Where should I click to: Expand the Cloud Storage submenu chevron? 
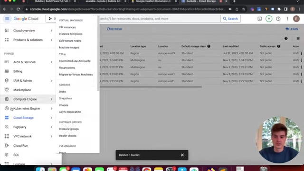click(51, 118)
